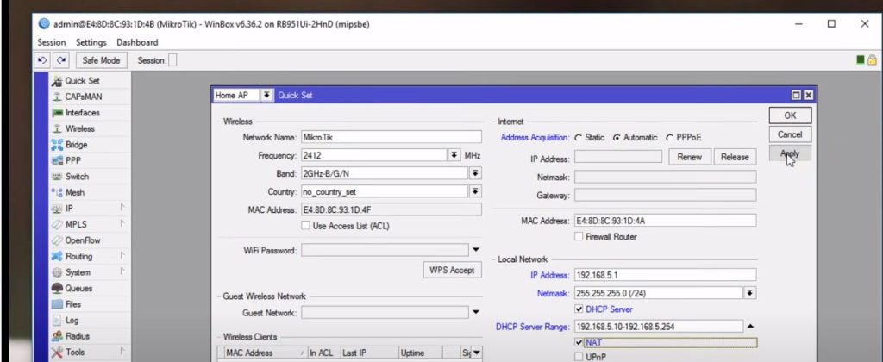Open the IP menu in sidebar
This screenshot has height=362, width=883.
click(69, 209)
